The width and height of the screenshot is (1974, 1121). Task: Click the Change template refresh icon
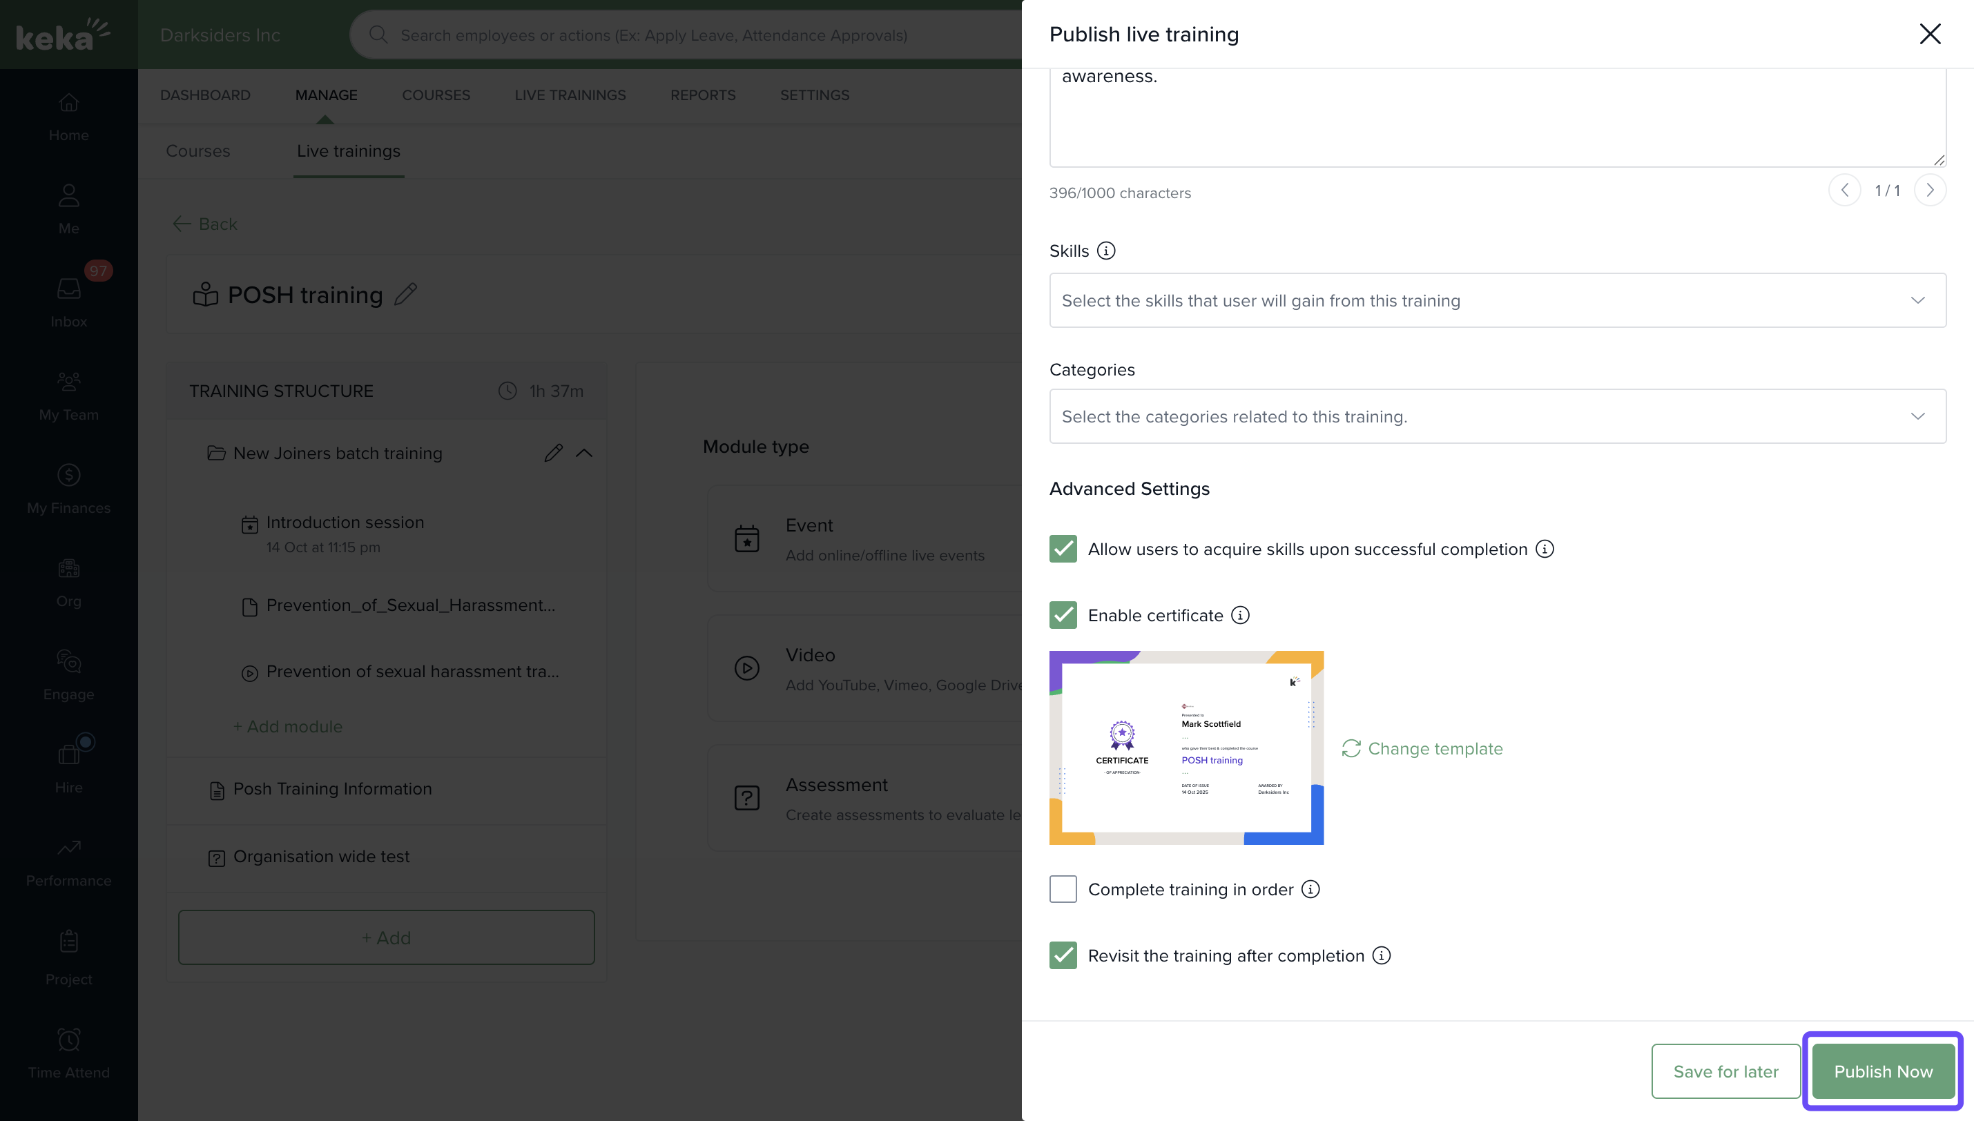coord(1351,748)
